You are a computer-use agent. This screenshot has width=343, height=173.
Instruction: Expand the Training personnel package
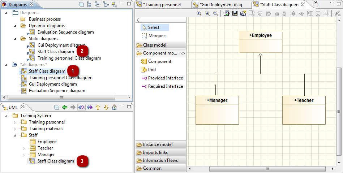click(x=15, y=122)
